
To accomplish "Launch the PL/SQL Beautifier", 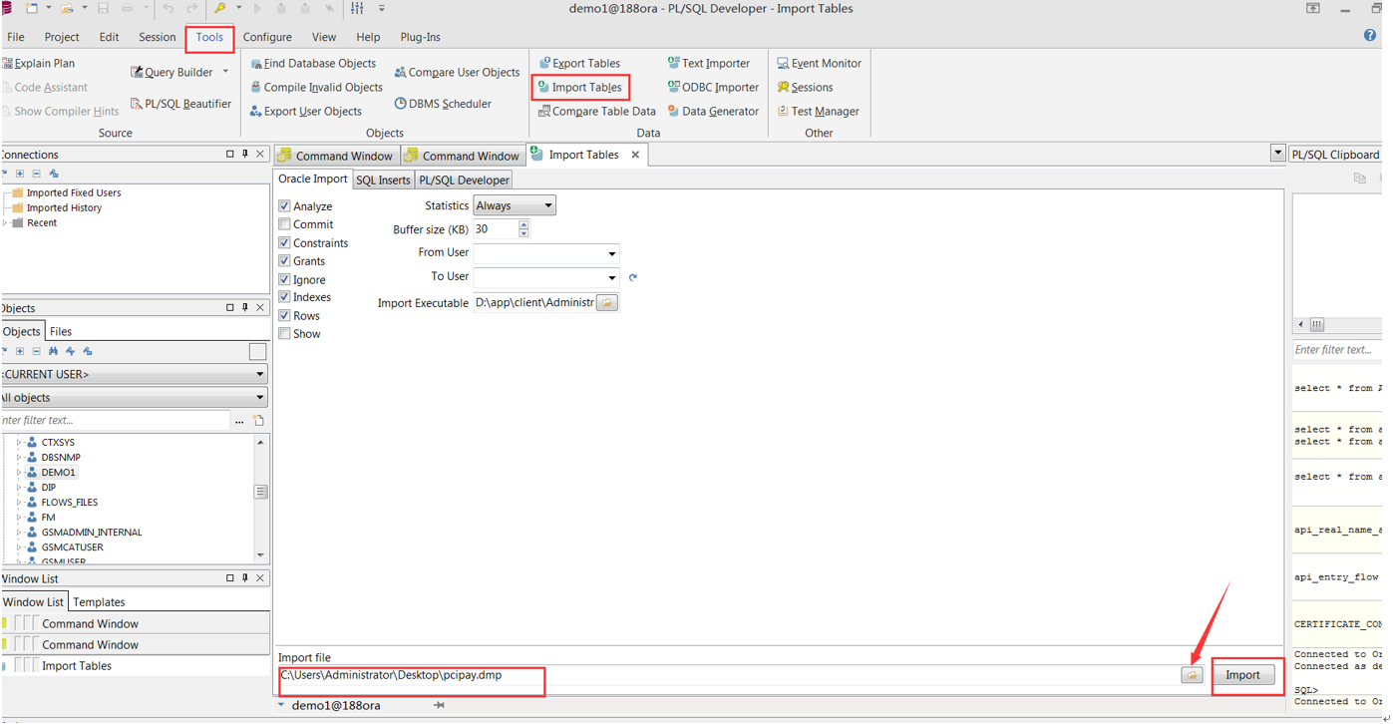I will [x=180, y=104].
